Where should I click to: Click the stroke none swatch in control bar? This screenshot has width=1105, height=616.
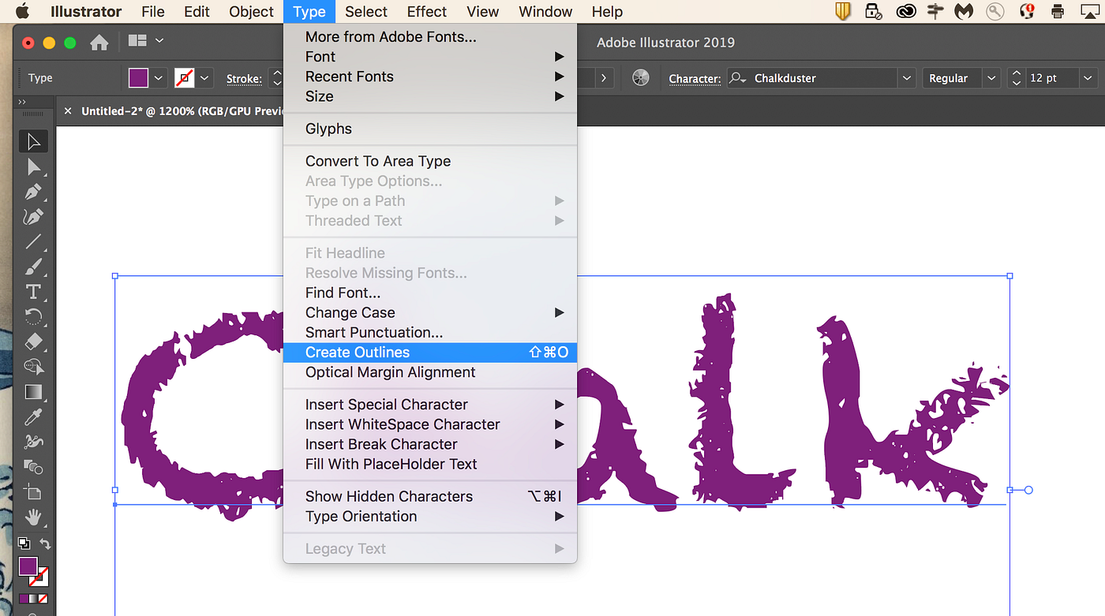[x=184, y=78]
